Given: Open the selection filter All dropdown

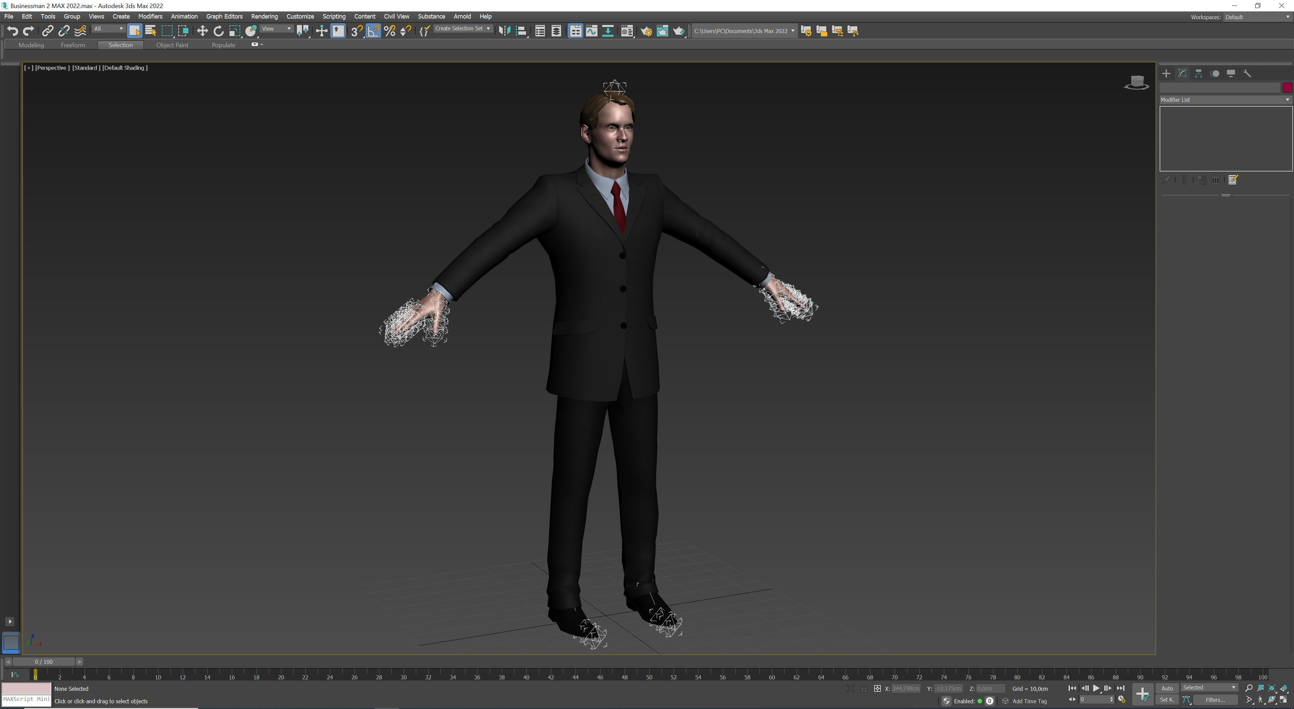Looking at the screenshot, I should click(109, 29).
